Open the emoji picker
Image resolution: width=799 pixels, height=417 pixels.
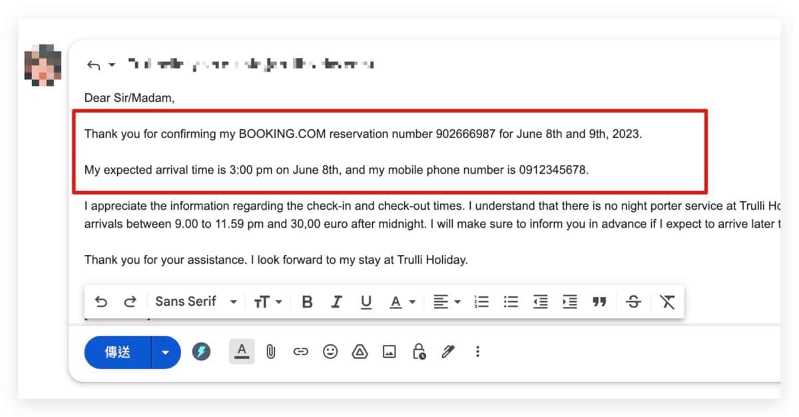(x=330, y=351)
